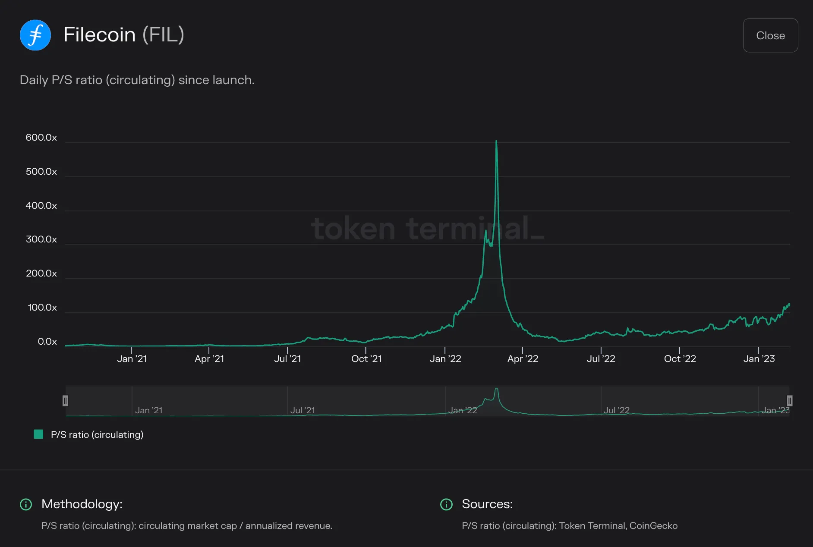Click the Jul '22 axis label
The height and width of the screenshot is (547, 813).
(x=601, y=358)
